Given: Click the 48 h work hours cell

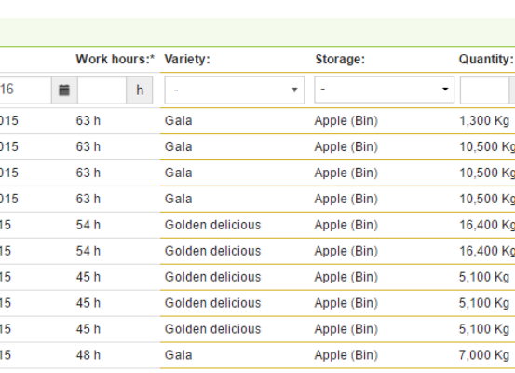Looking at the screenshot, I should tap(88, 355).
